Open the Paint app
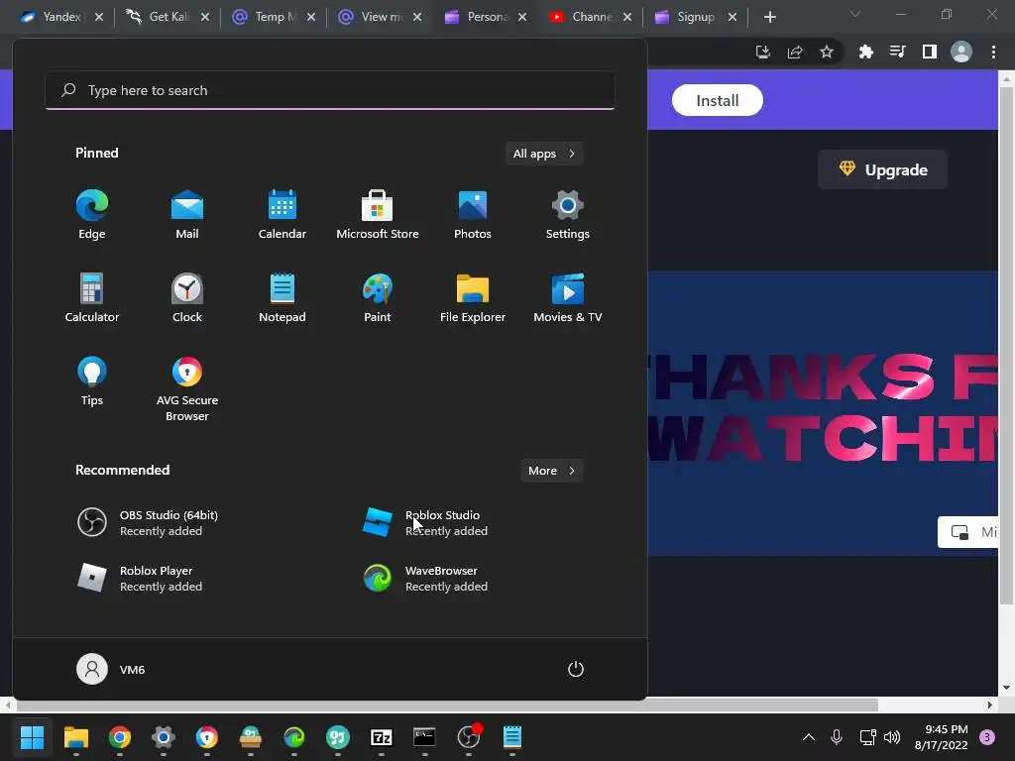This screenshot has height=761, width=1015. tap(378, 297)
